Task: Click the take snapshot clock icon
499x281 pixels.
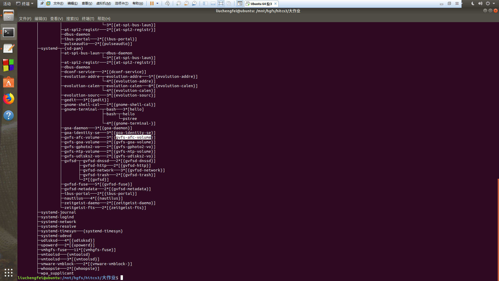Action: (x=179, y=3)
